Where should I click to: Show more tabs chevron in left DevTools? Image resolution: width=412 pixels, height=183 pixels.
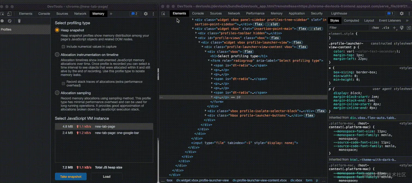click(111, 14)
